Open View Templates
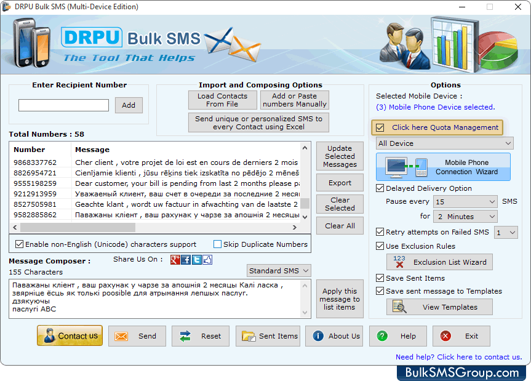Viewport: 531px width, 381px height. click(439, 307)
